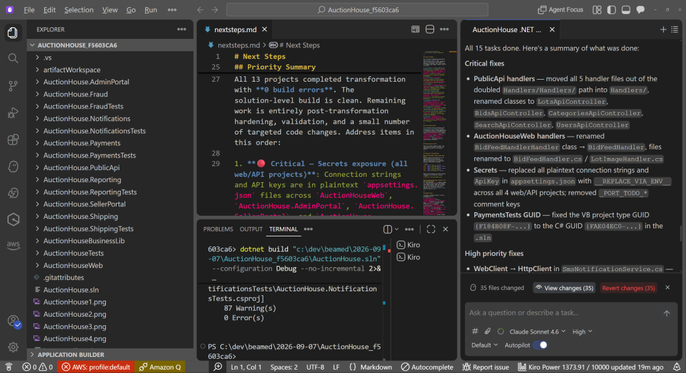Close the terminal panel

pyautogui.click(x=445, y=229)
